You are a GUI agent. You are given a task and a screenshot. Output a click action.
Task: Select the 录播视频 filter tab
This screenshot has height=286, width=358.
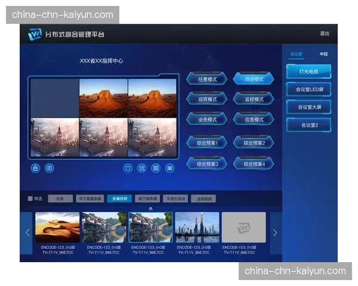pos(120,198)
